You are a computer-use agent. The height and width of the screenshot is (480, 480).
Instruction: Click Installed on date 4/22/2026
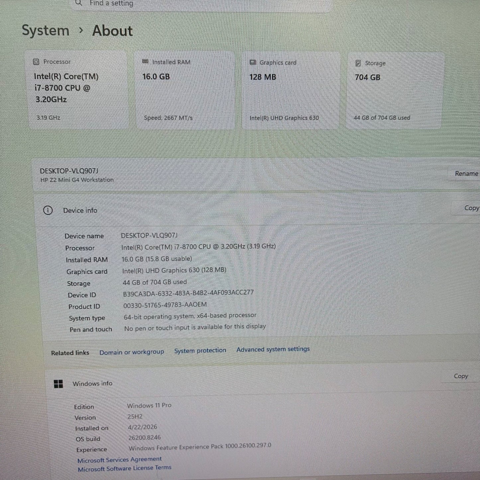(143, 427)
